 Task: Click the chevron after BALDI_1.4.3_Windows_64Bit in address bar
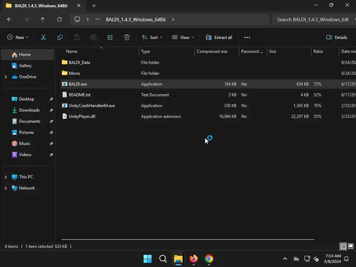[x=173, y=19]
